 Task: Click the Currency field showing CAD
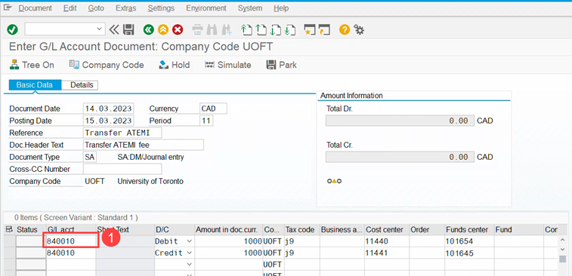(213, 109)
